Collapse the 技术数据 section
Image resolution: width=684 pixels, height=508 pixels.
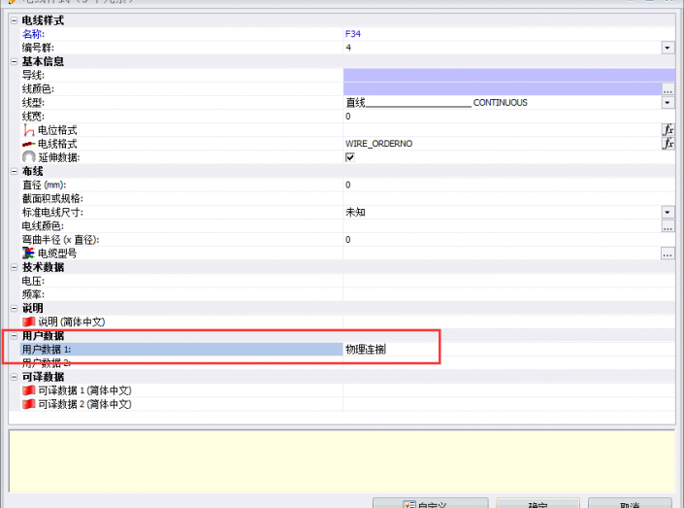pyautogui.click(x=14, y=267)
